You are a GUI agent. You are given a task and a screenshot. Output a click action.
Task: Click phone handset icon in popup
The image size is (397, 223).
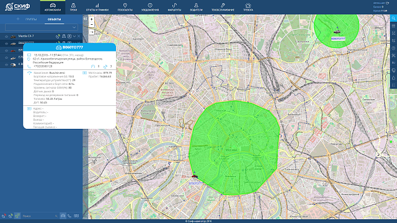pyautogui.click(x=29, y=66)
